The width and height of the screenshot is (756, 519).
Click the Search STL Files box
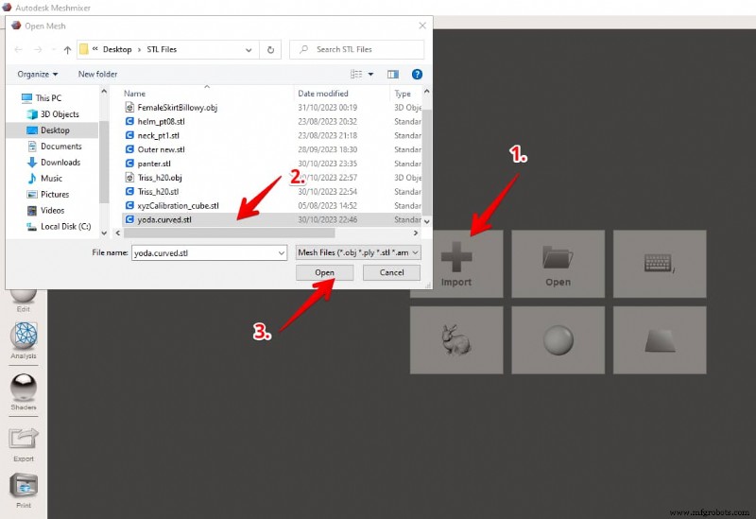pyautogui.click(x=357, y=50)
